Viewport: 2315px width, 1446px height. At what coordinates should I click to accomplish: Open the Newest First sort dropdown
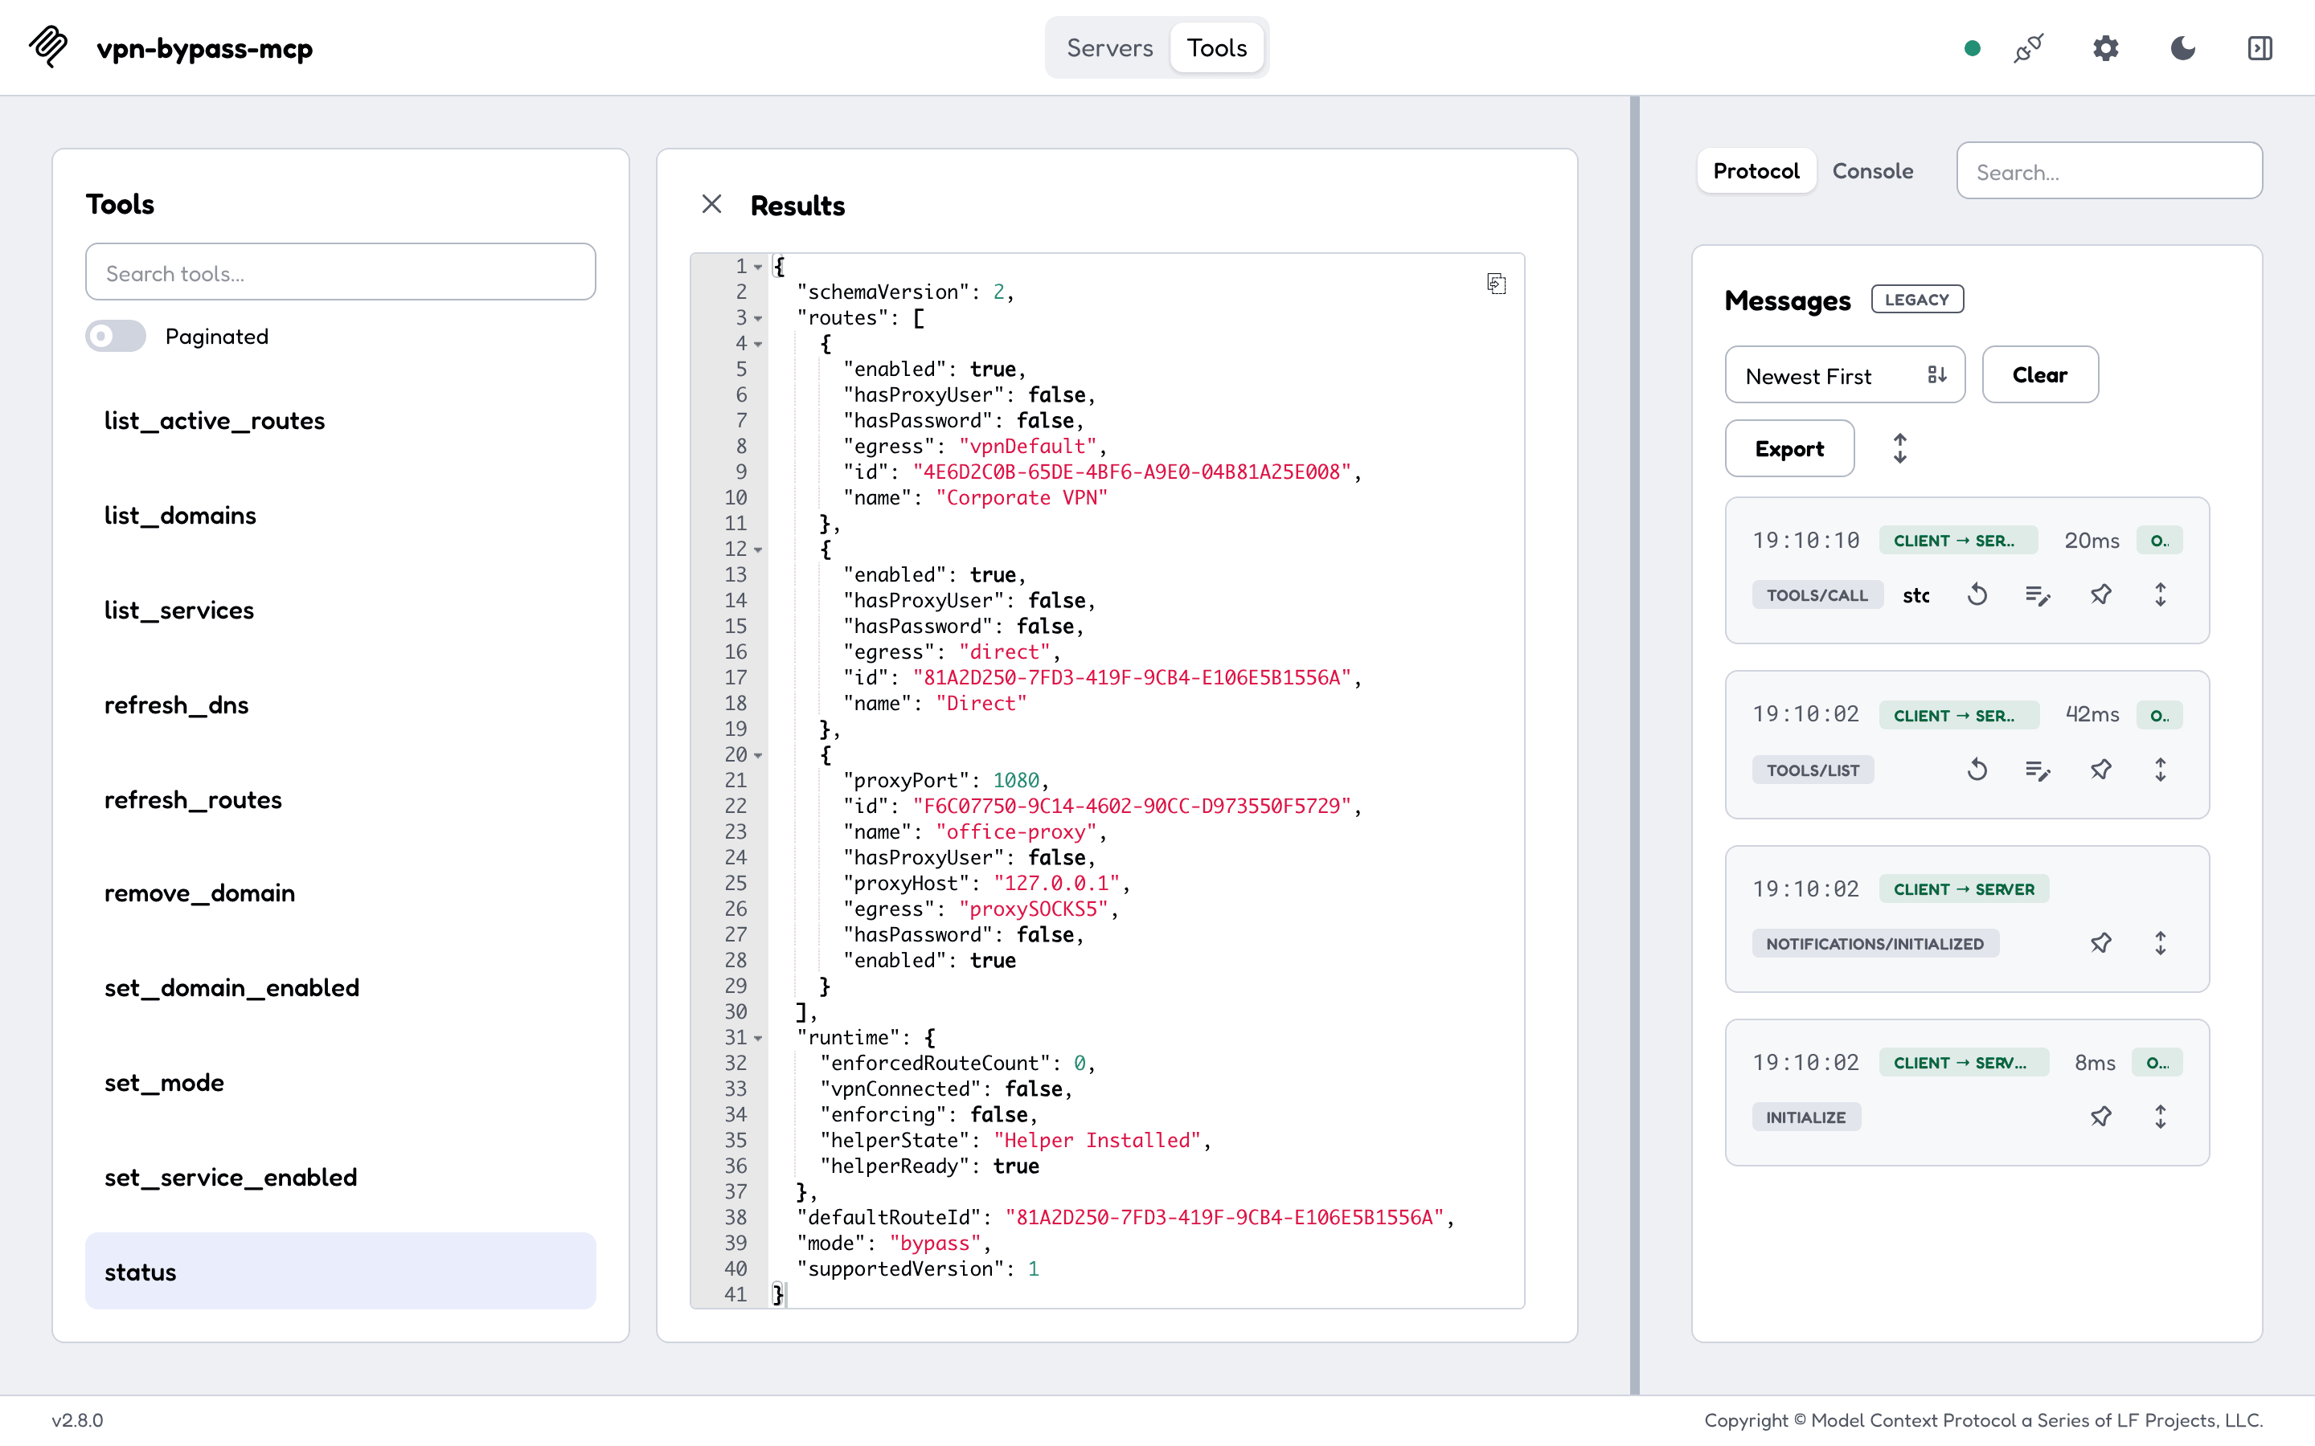tap(1844, 375)
